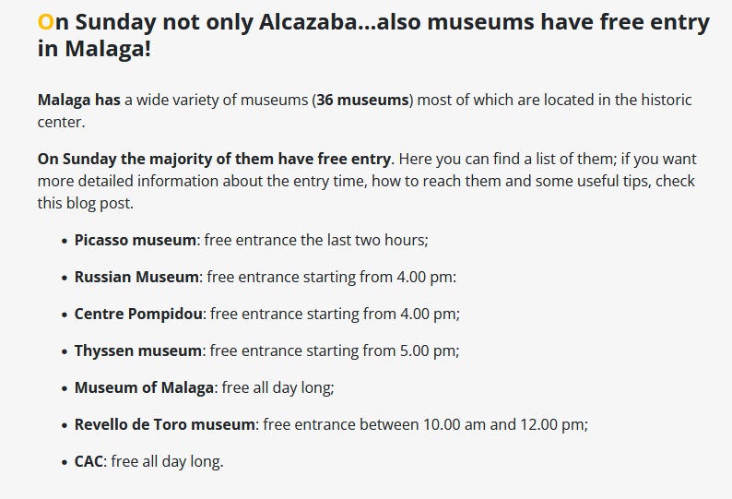
Task: Click "Picasso museum" in the list
Action: point(135,240)
